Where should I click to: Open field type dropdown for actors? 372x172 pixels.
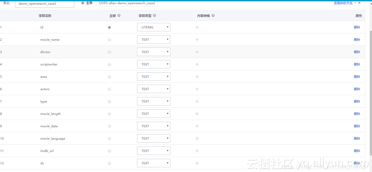[154, 89]
